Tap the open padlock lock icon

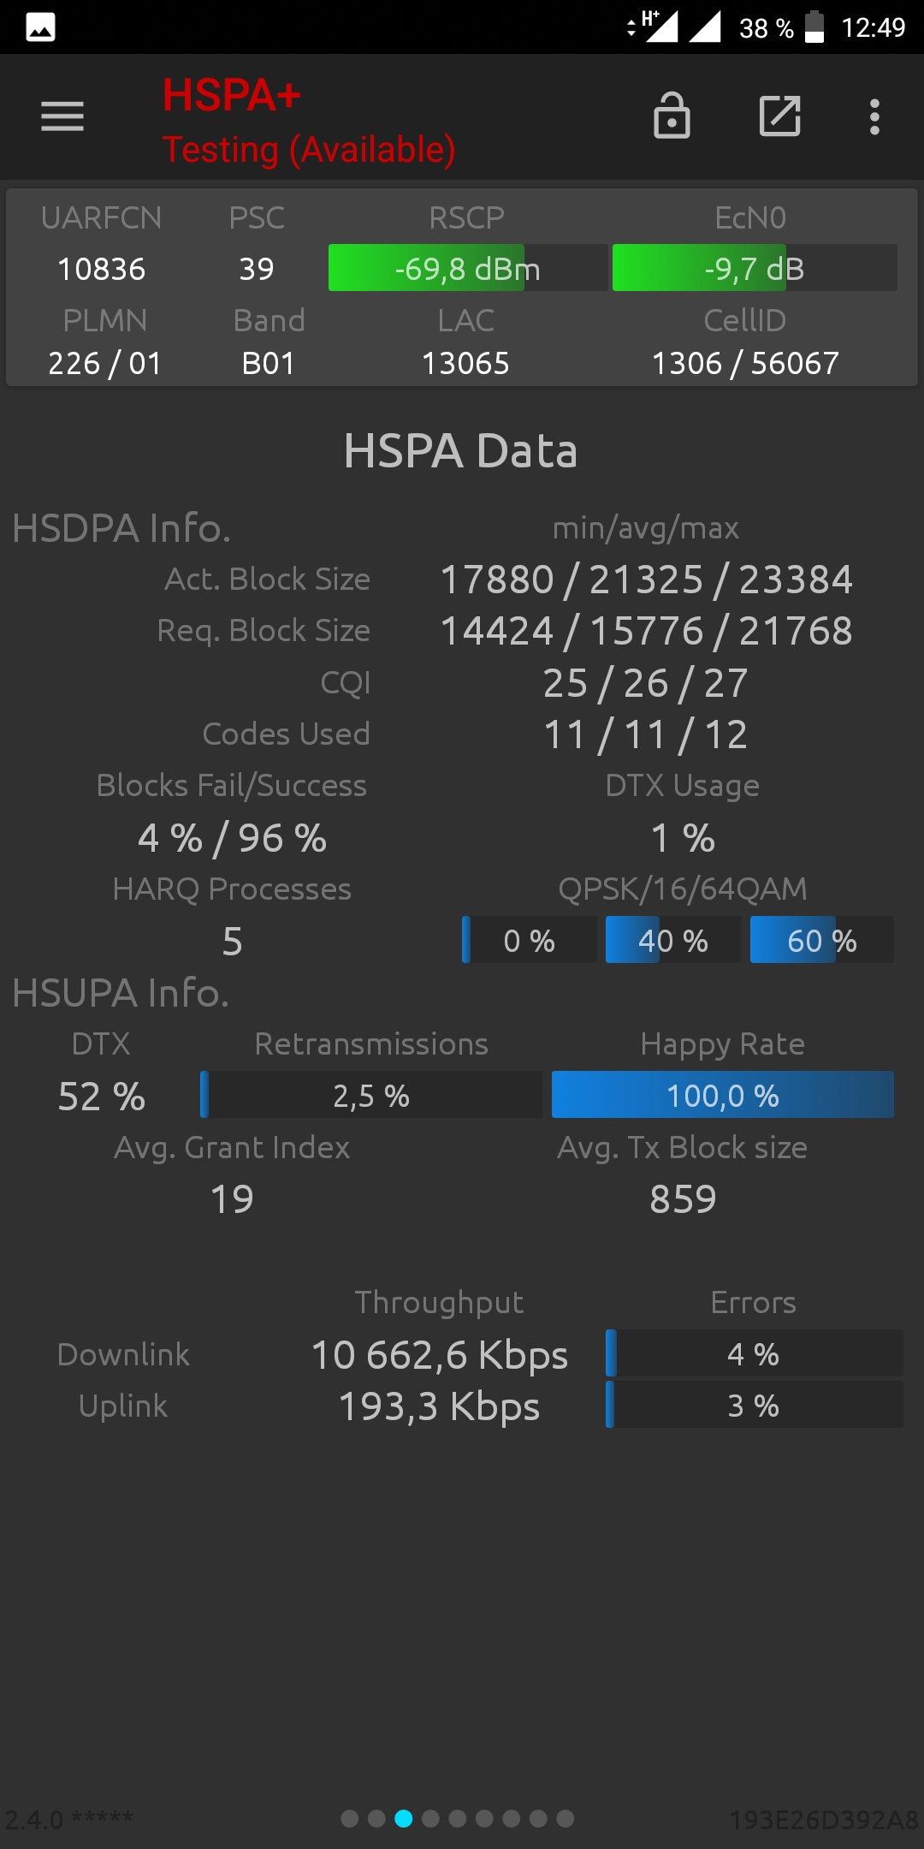[x=672, y=116]
